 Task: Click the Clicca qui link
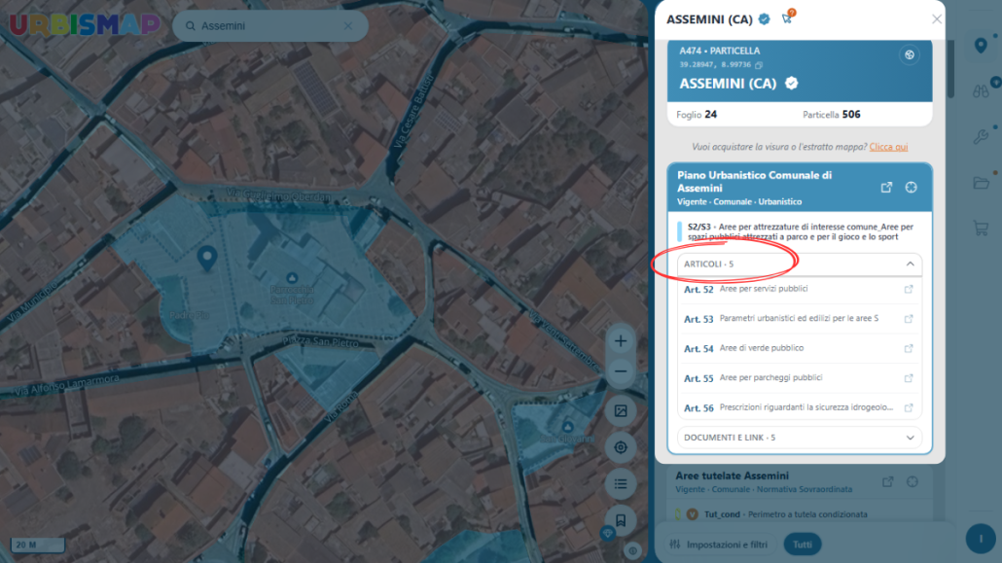(888, 147)
